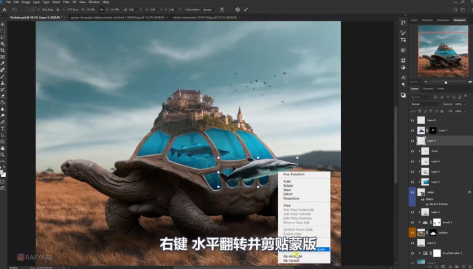
Task: Cancel the transform with circle-slash icon
Action: [237, 10]
